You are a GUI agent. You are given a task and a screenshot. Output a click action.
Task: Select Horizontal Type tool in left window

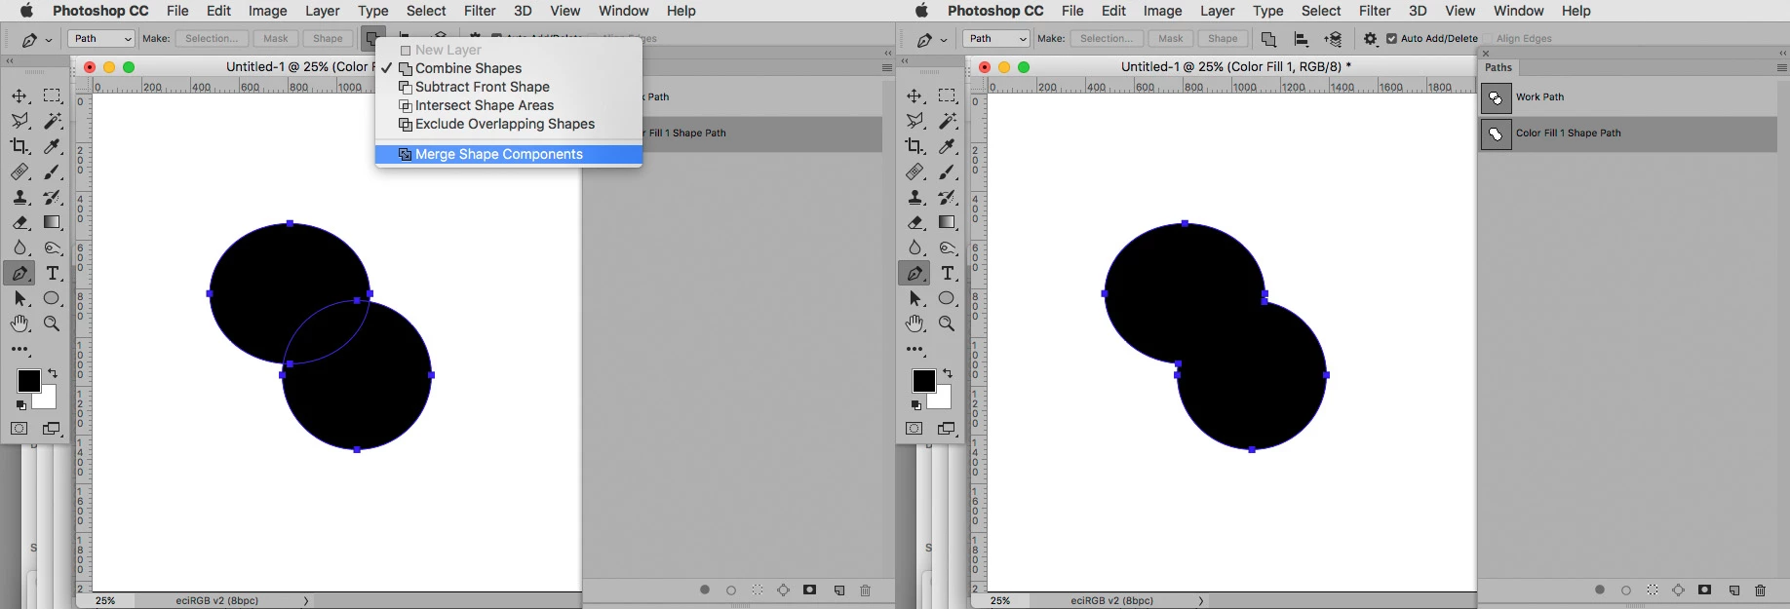point(53,274)
